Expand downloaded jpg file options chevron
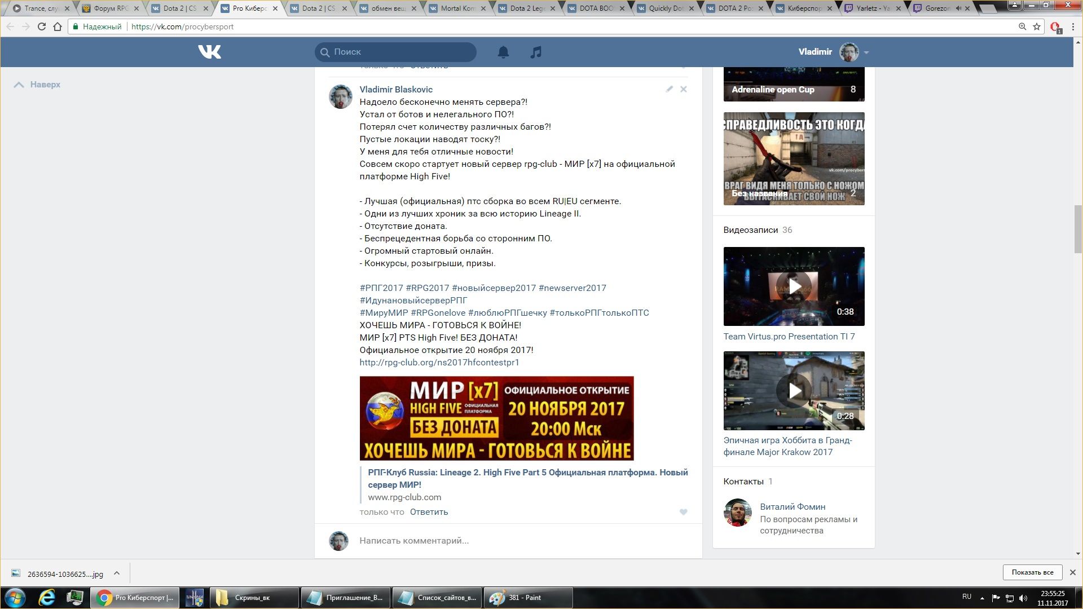This screenshot has height=609, width=1083. [117, 573]
